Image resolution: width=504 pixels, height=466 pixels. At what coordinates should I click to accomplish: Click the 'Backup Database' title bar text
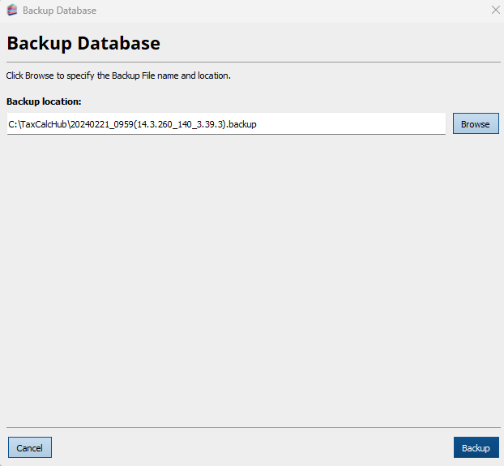(59, 11)
